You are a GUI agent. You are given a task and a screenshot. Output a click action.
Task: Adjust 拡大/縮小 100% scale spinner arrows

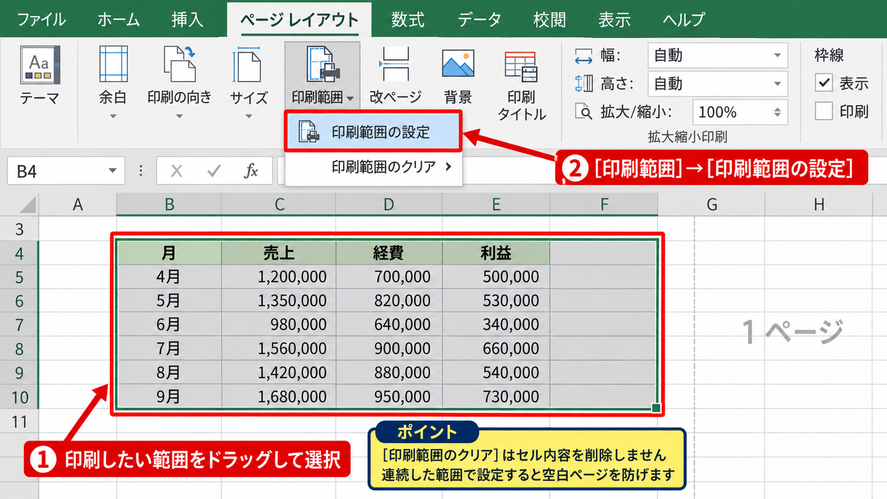click(777, 112)
